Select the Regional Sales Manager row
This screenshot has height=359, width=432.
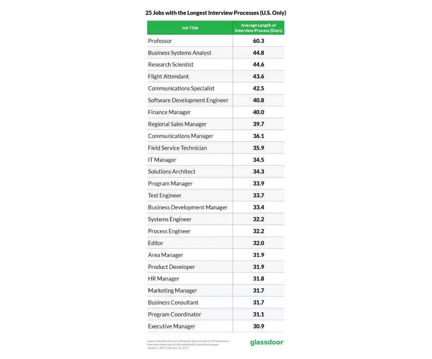pyautogui.click(x=177, y=124)
